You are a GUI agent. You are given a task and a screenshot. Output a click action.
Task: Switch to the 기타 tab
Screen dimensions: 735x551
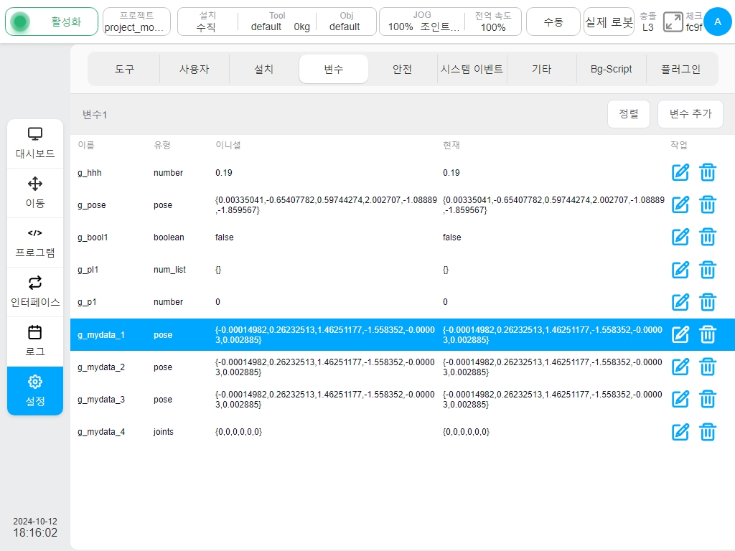(x=541, y=69)
